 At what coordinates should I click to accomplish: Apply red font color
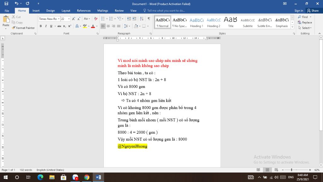coord(93,26)
